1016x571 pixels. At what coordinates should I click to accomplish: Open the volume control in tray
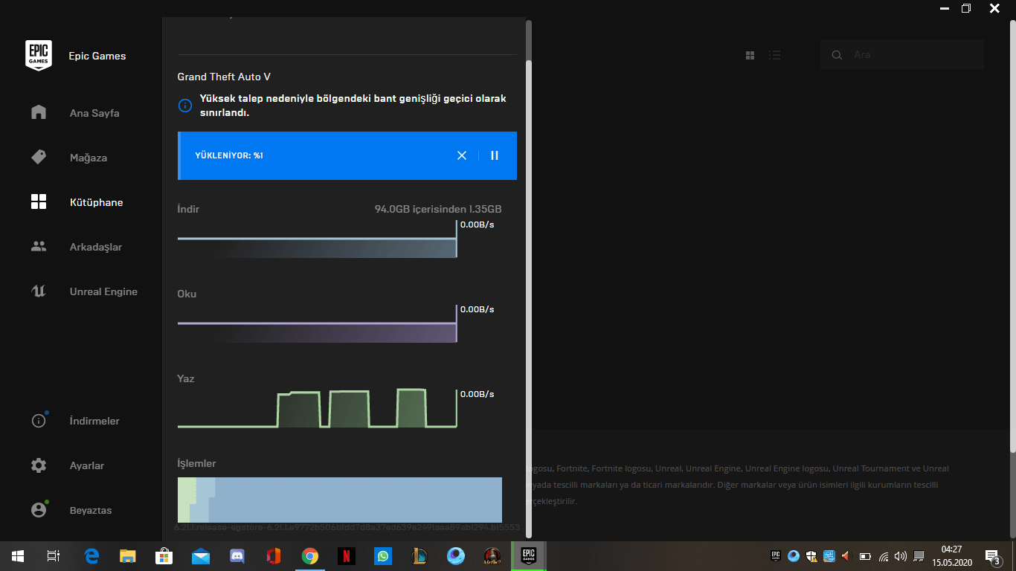coord(901,555)
